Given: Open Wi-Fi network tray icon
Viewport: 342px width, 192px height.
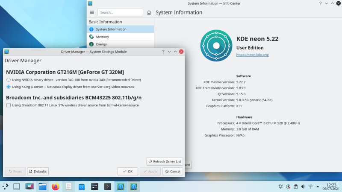Looking at the screenshot, I should (311, 186).
